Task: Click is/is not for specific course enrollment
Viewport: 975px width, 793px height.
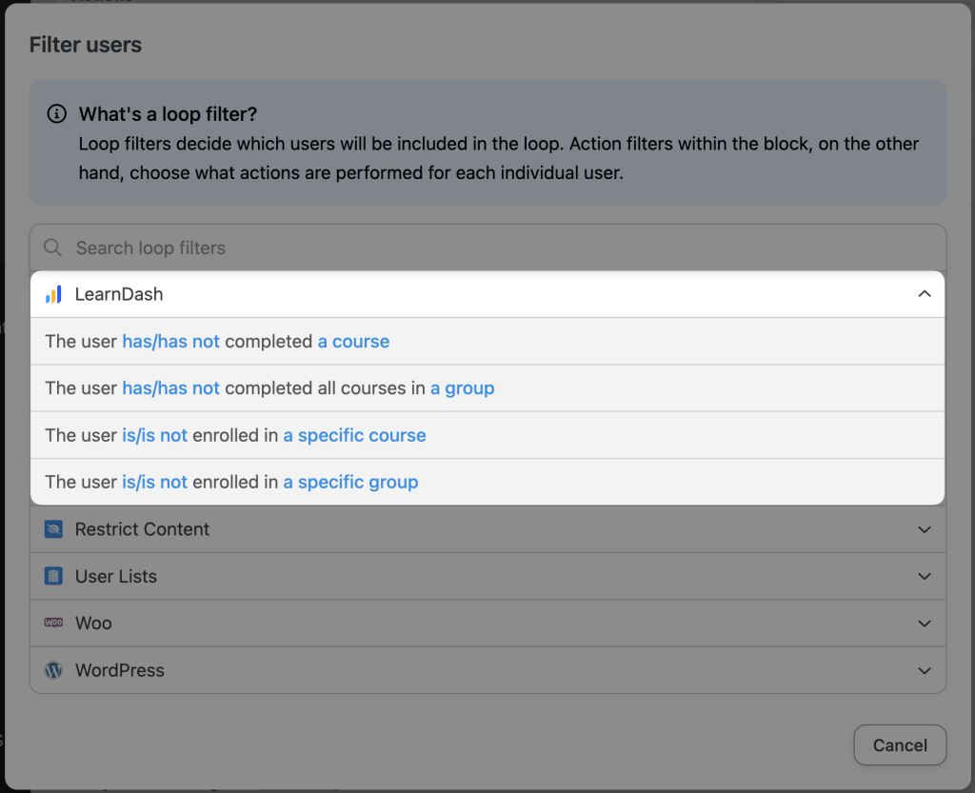Action: click(x=153, y=435)
